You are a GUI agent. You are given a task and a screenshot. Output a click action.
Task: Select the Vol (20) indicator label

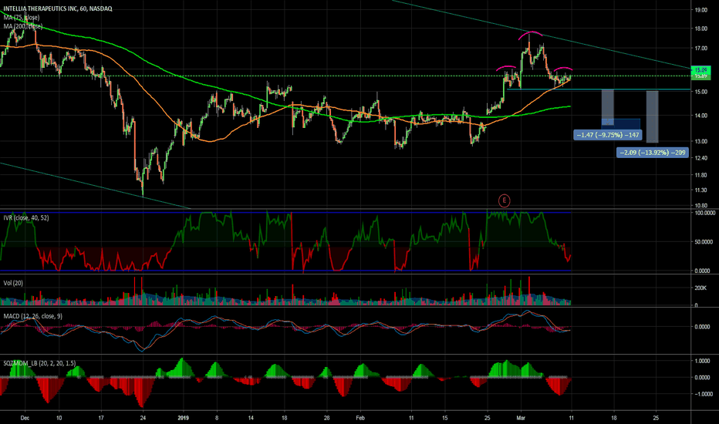tap(13, 283)
